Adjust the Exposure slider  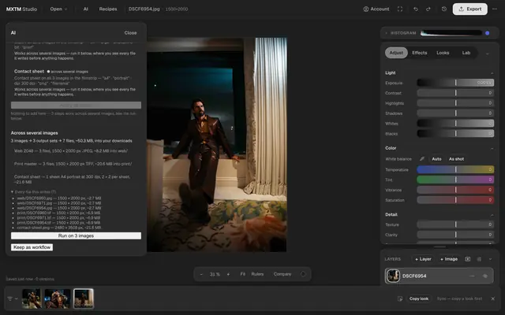point(455,83)
